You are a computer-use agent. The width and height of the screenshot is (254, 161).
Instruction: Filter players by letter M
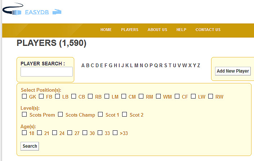coord(136,65)
